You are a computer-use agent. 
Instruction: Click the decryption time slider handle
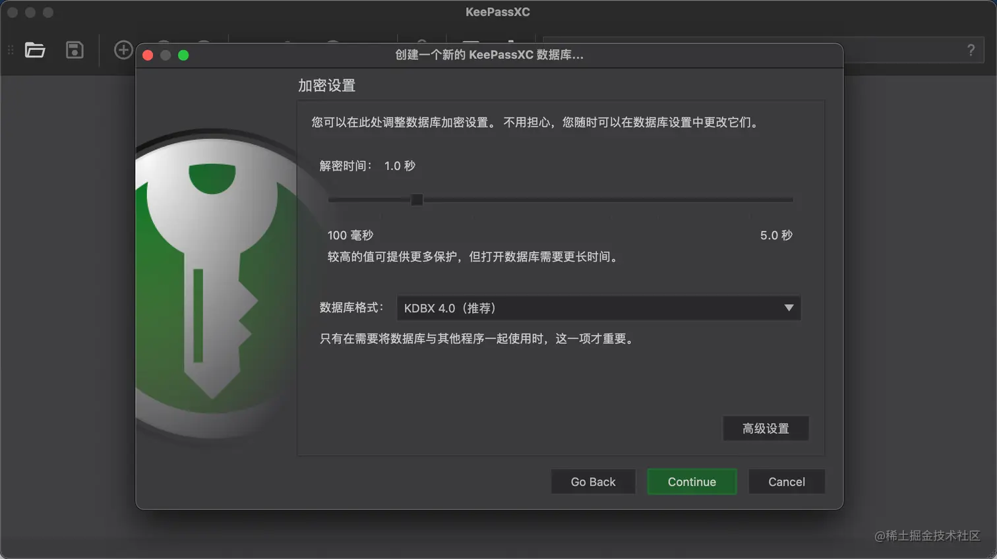coord(417,199)
